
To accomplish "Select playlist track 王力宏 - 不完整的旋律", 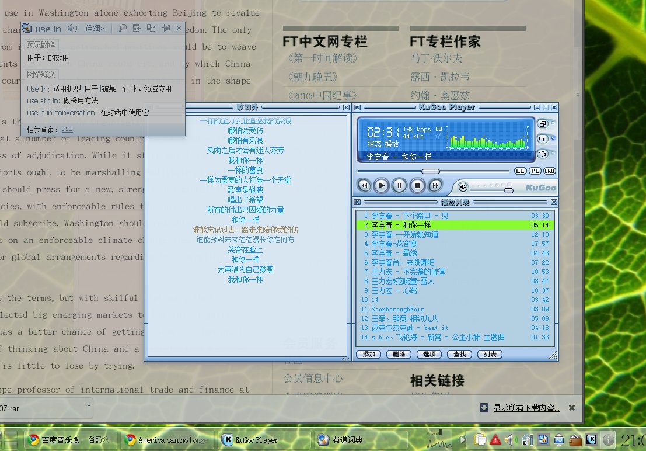I will point(455,272).
